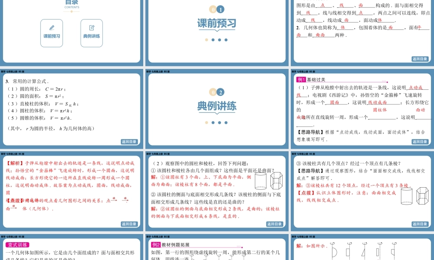The image size is (434, 260).
Task: Click the 例1 基础过关 section label
Action: 302,80
